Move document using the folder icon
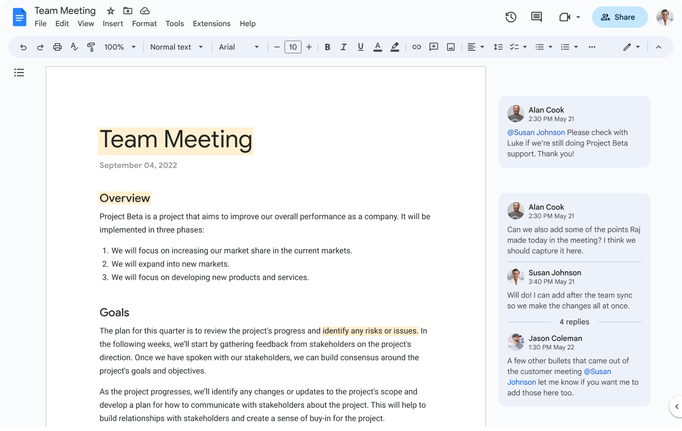Screen dimensions: 682x431 coord(128,11)
